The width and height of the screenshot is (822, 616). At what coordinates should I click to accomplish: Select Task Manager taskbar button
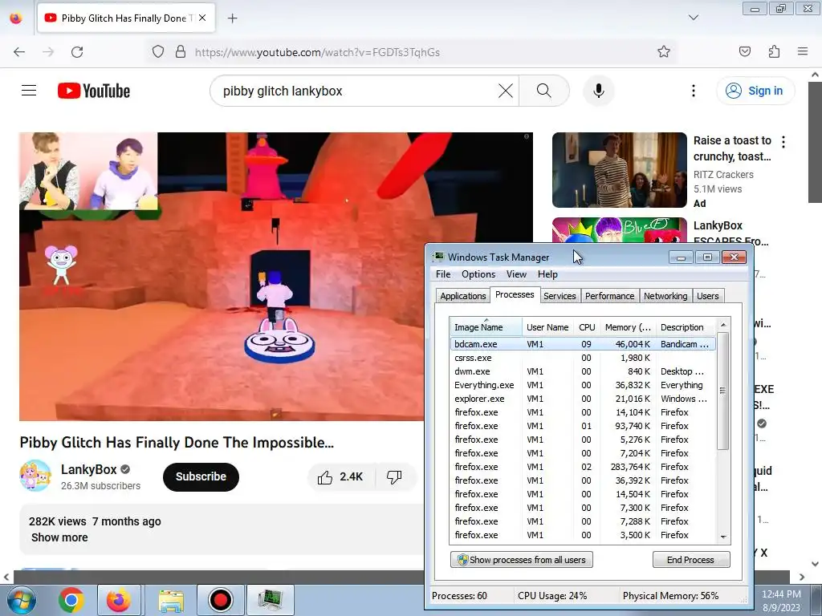[x=270, y=600]
